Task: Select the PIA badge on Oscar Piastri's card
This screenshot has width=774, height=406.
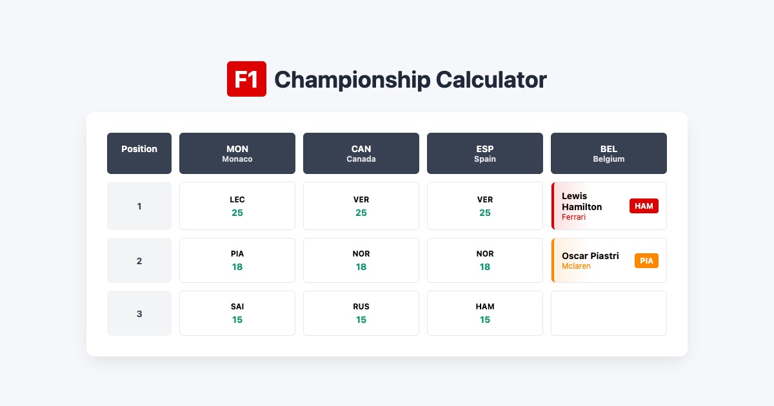Action: coord(646,260)
